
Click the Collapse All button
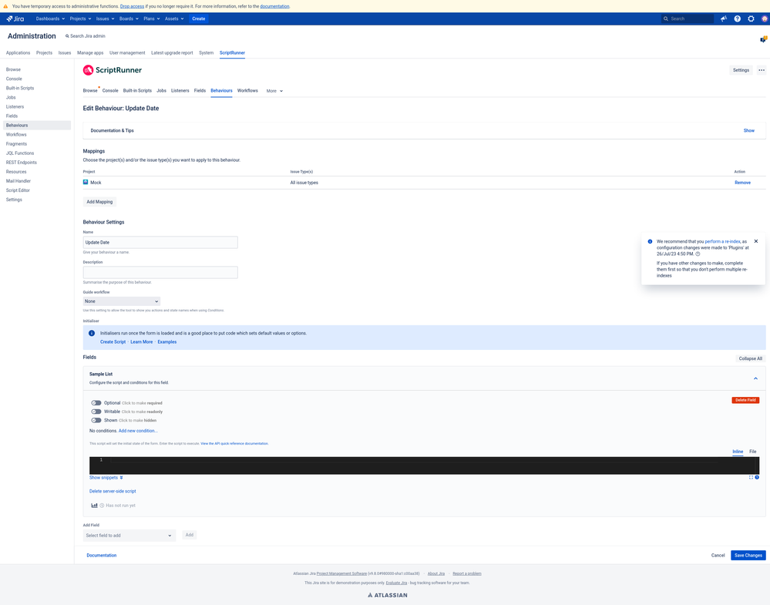(751, 358)
